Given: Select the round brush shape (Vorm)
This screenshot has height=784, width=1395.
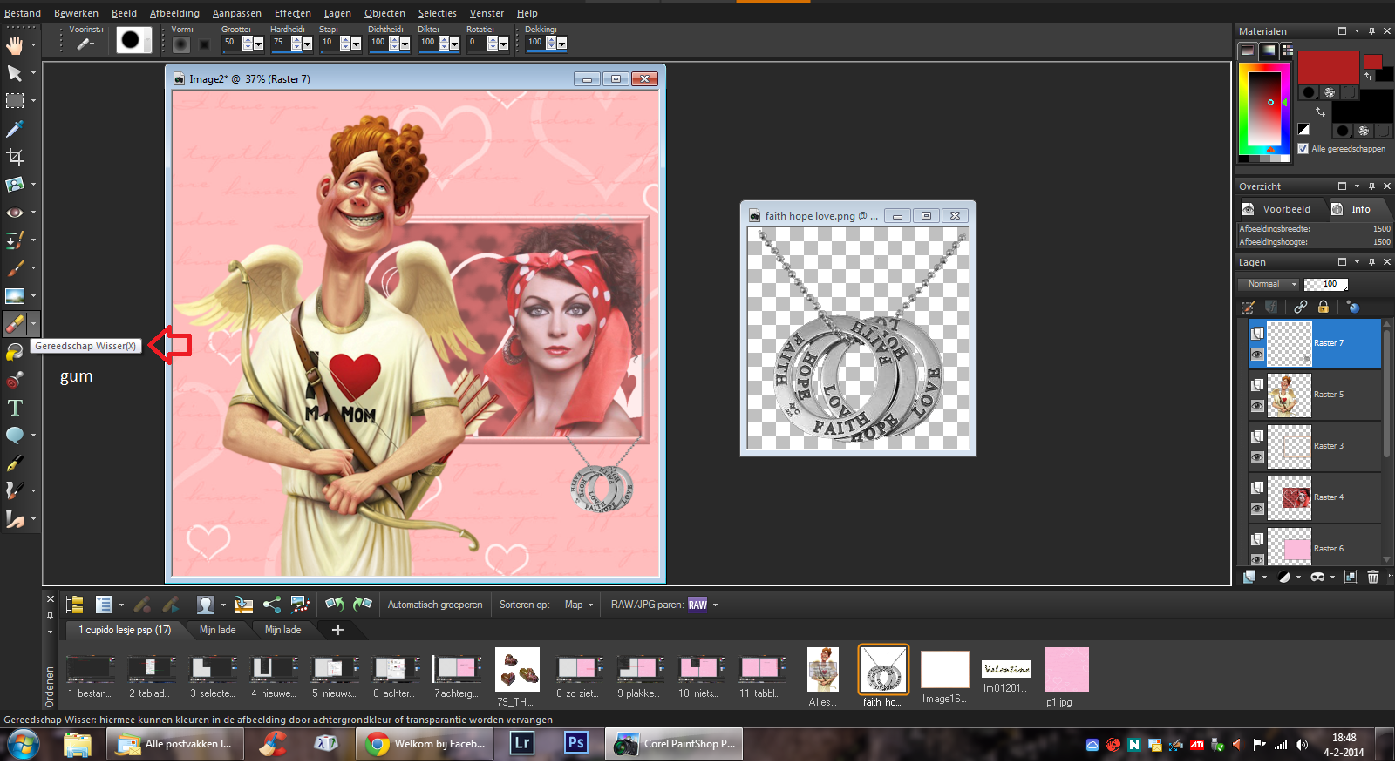Looking at the screenshot, I should [181, 44].
